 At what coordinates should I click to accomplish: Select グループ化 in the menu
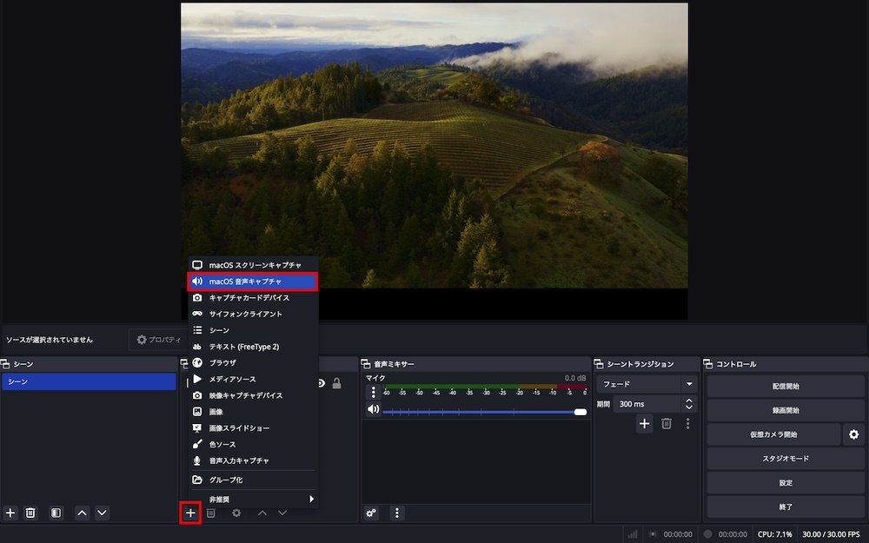tap(253, 480)
